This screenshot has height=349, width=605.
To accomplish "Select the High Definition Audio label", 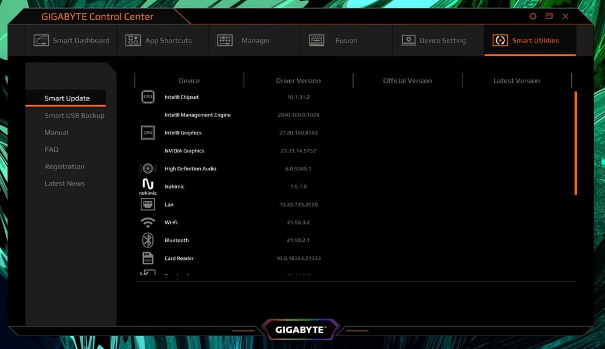I will [190, 169].
